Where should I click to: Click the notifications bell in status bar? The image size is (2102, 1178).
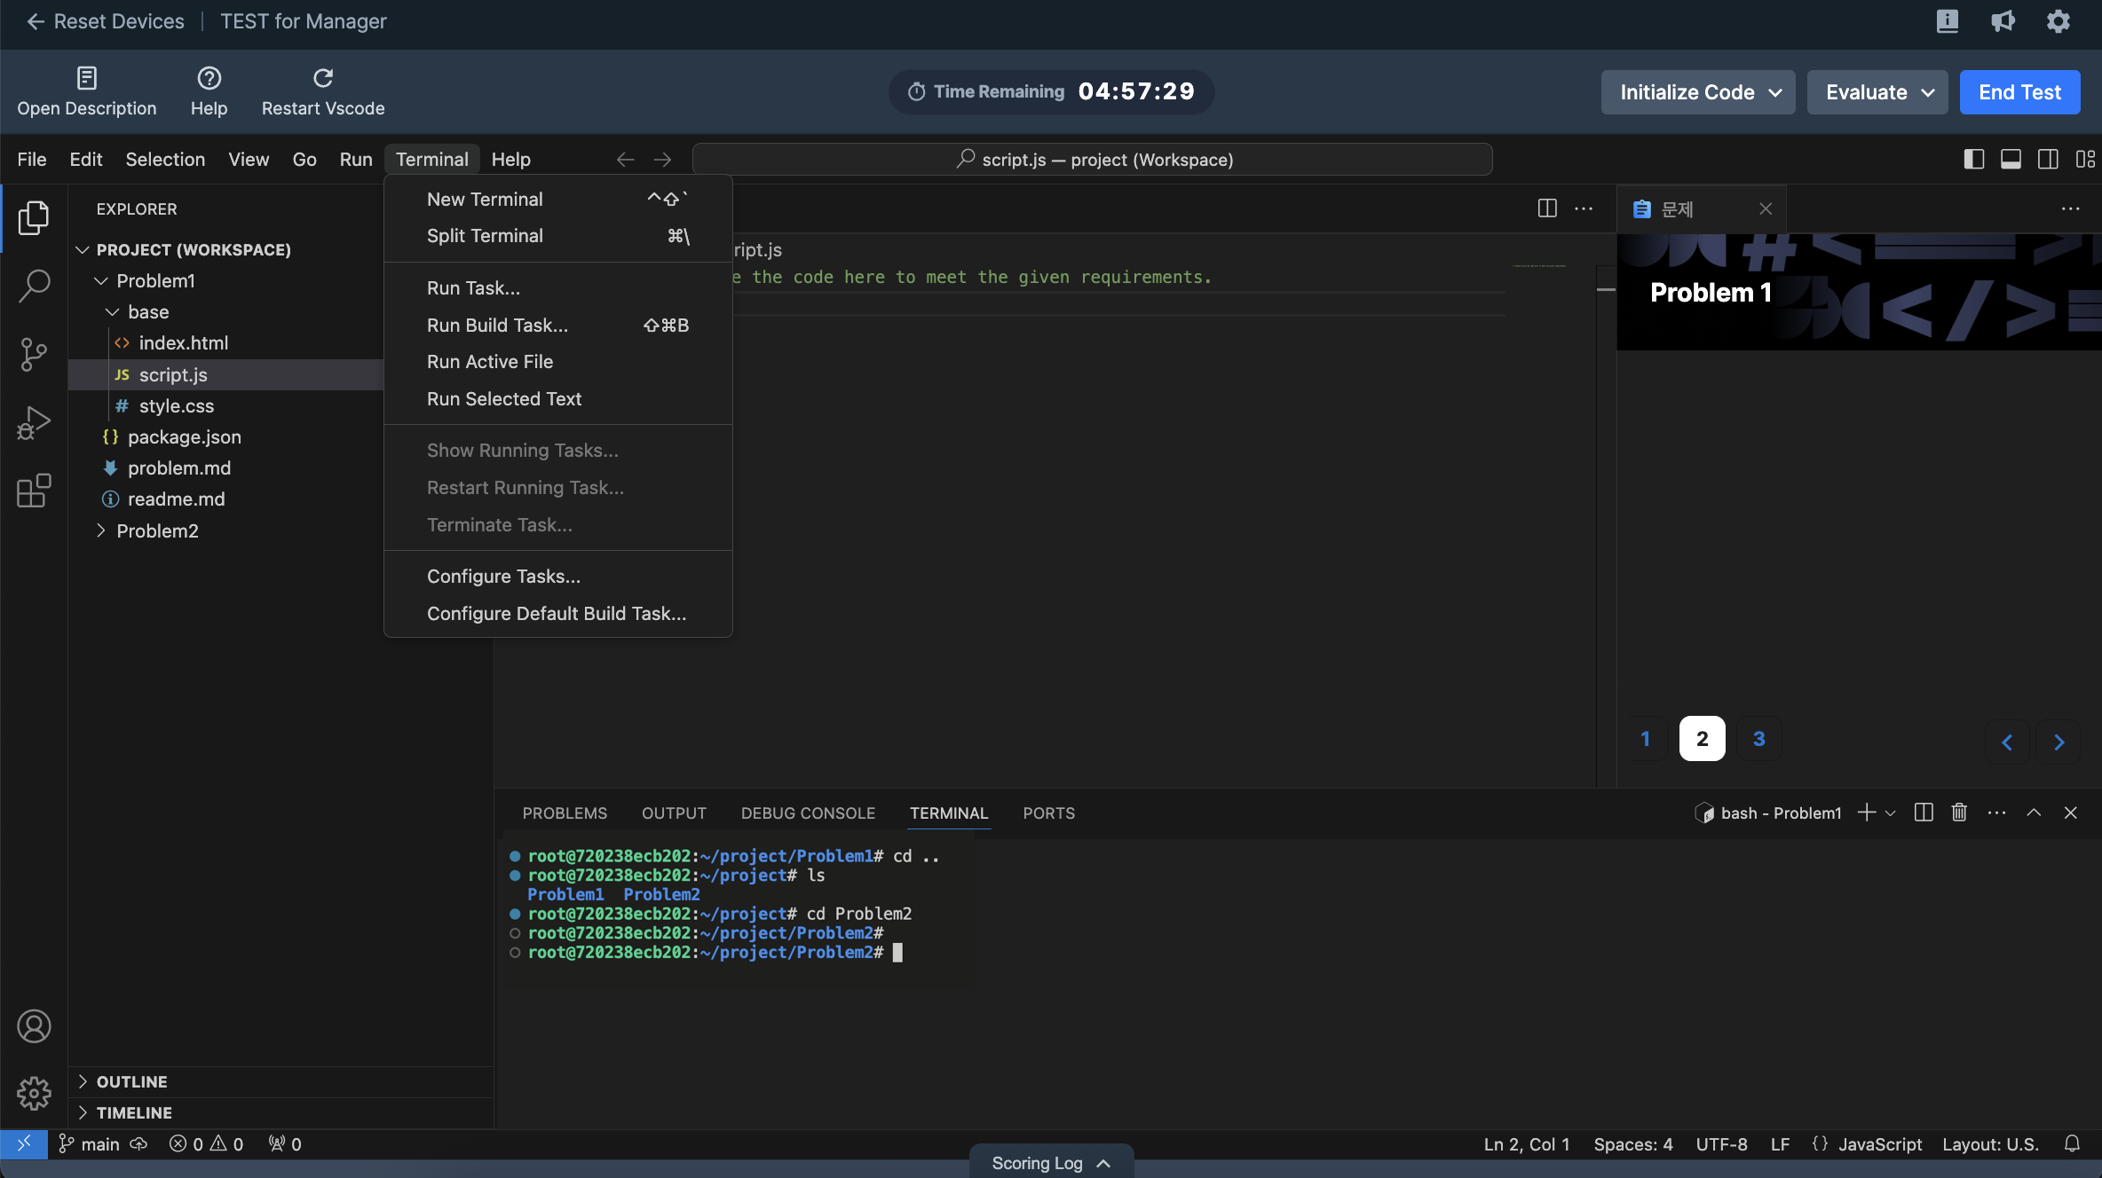[x=2072, y=1143]
